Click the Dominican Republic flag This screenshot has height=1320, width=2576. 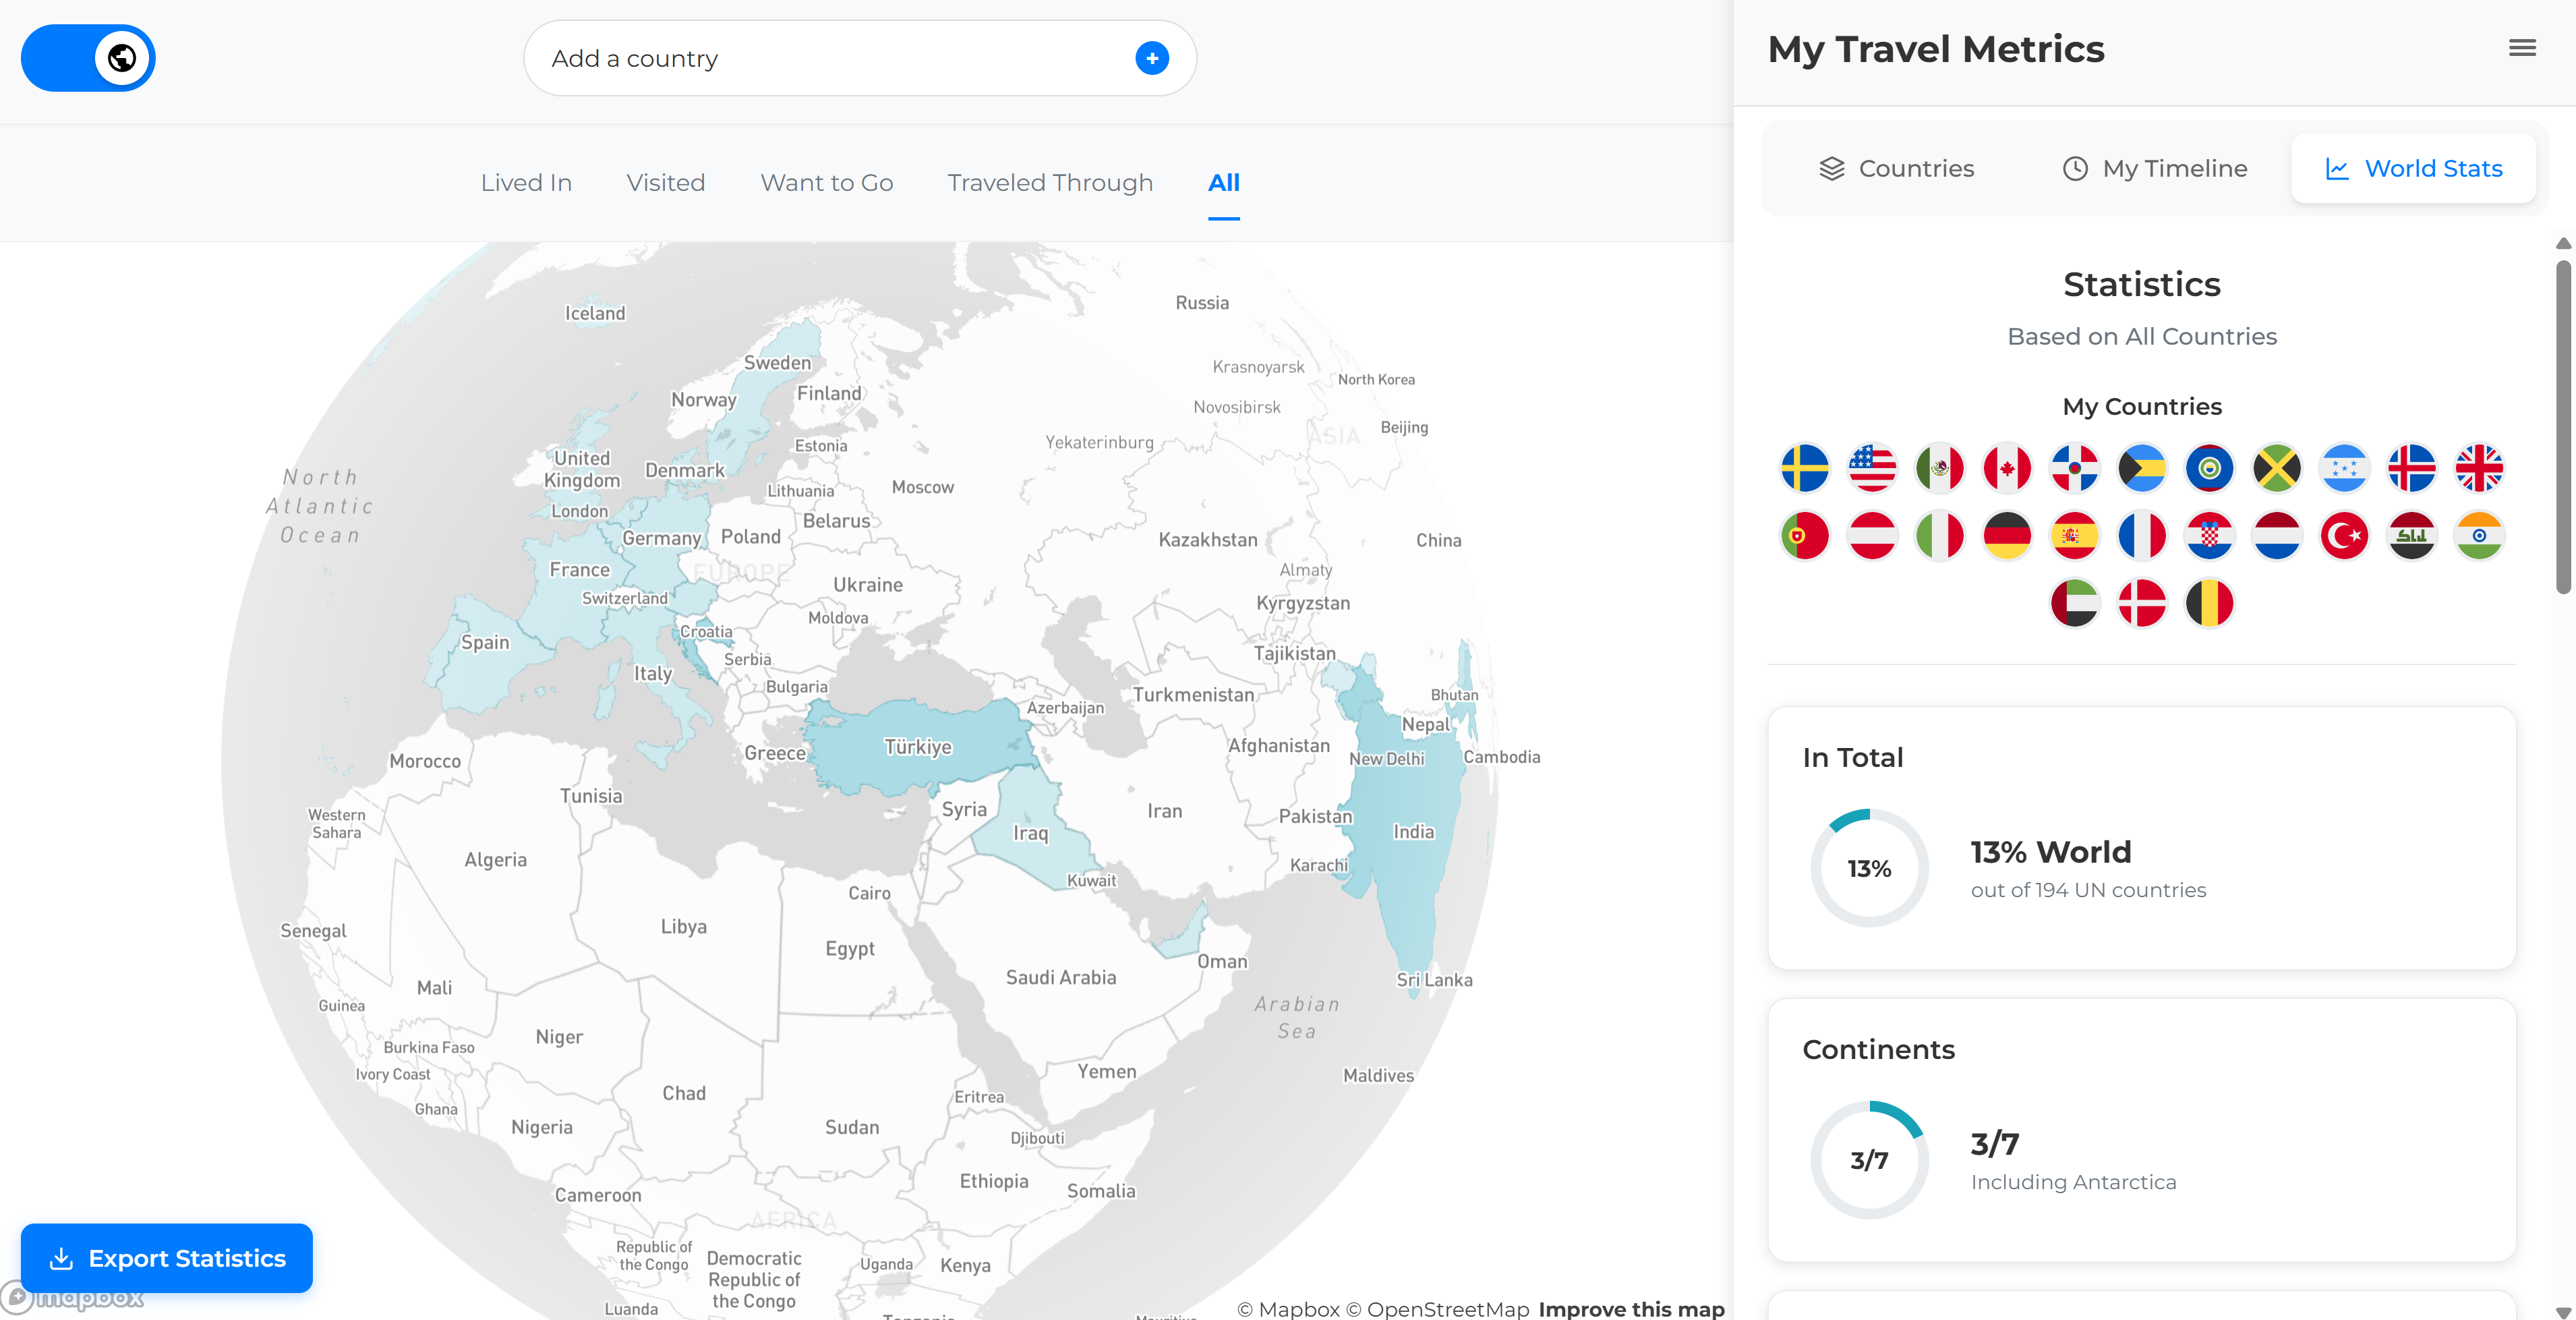click(x=2075, y=468)
